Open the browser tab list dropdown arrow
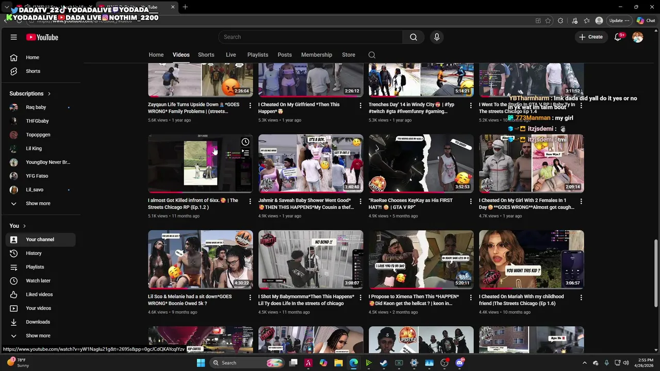The image size is (660, 371). (6, 7)
